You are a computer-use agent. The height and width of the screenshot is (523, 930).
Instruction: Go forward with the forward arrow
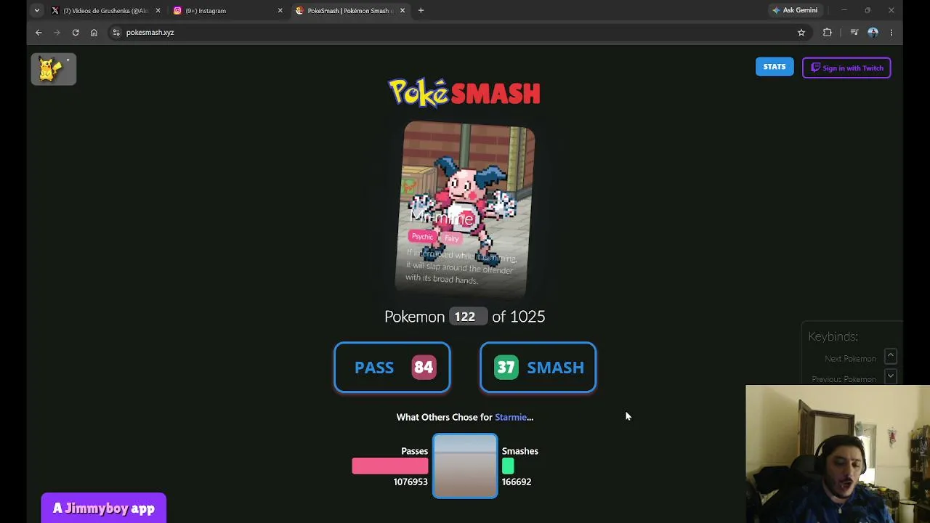[x=57, y=32]
